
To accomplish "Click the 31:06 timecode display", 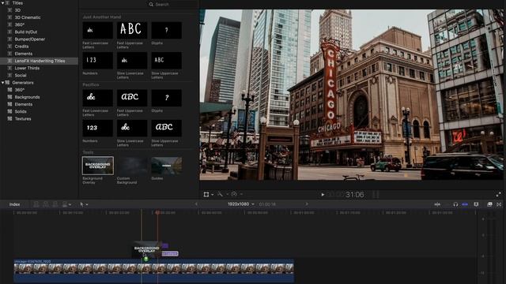I will pyautogui.click(x=355, y=195).
